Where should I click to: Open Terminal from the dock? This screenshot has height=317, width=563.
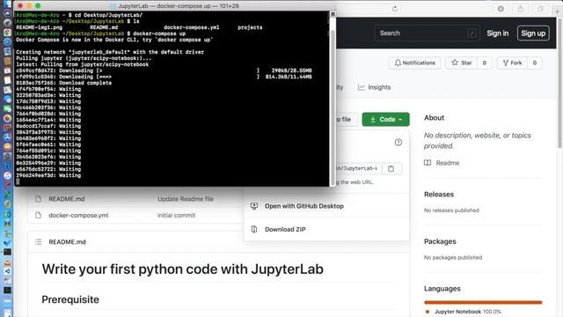[7, 253]
